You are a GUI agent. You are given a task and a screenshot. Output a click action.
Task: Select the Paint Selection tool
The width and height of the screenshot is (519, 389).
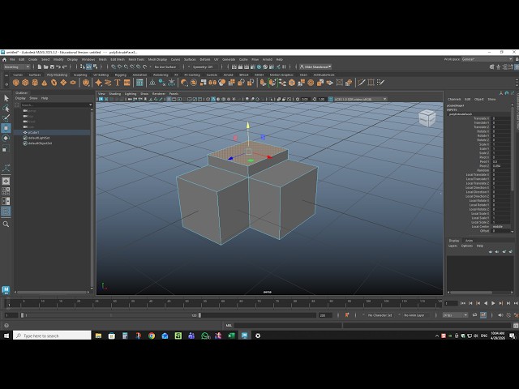[x=6, y=118]
